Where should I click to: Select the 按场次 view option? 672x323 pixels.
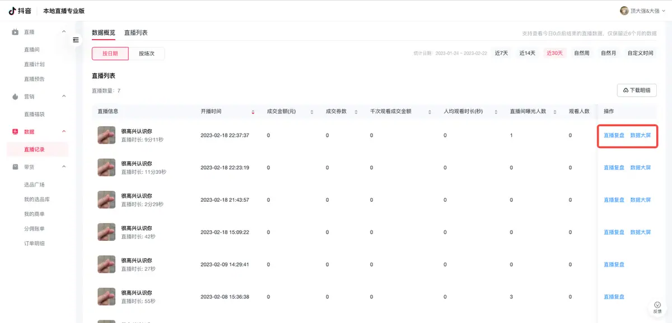click(147, 54)
